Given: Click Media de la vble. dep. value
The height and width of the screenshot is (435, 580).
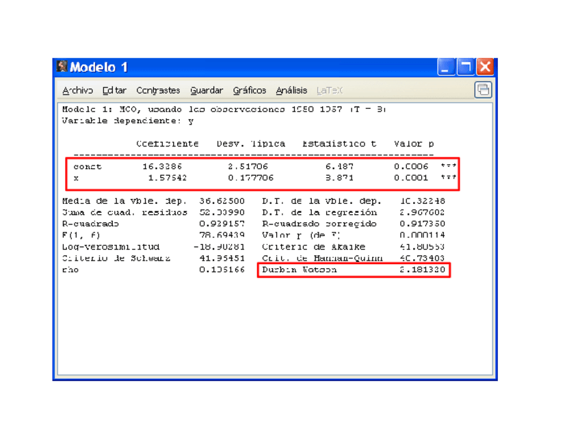Looking at the screenshot, I should point(222,201).
